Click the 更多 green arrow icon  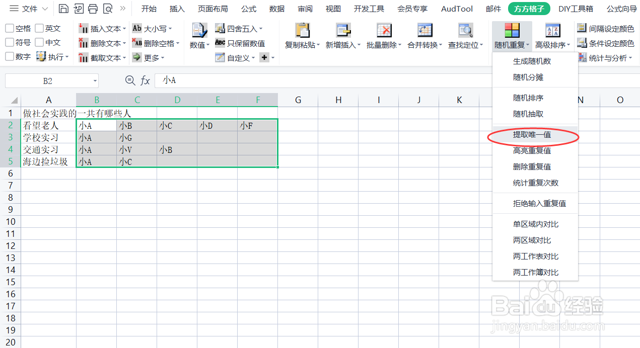(136, 57)
